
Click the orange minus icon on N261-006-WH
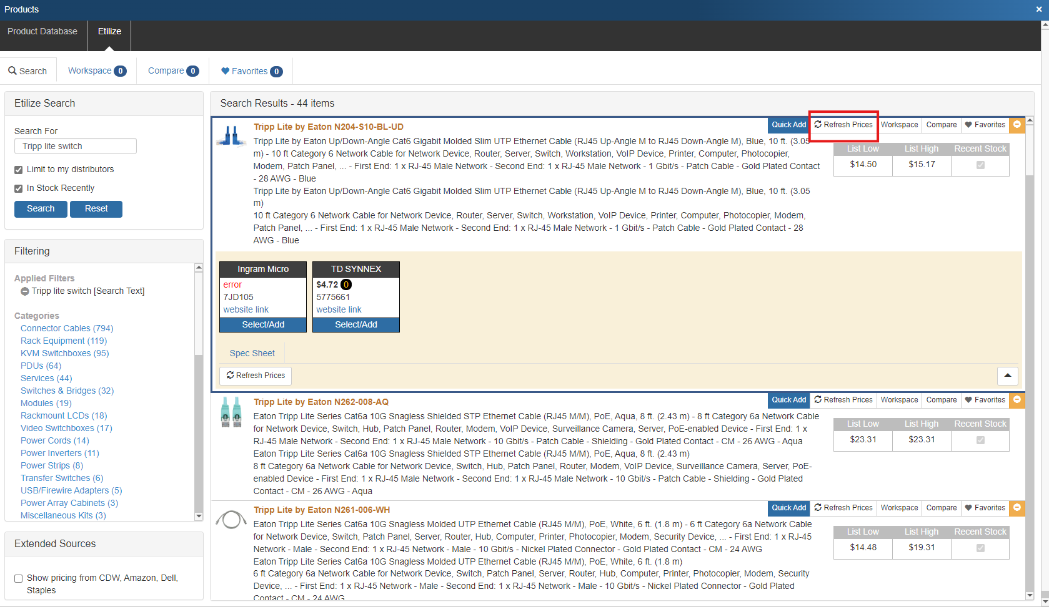pos(1017,508)
